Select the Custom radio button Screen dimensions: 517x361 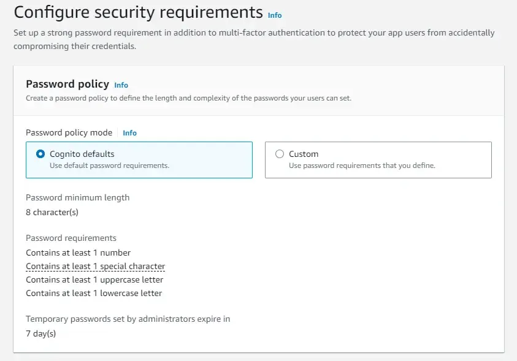pyautogui.click(x=280, y=154)
